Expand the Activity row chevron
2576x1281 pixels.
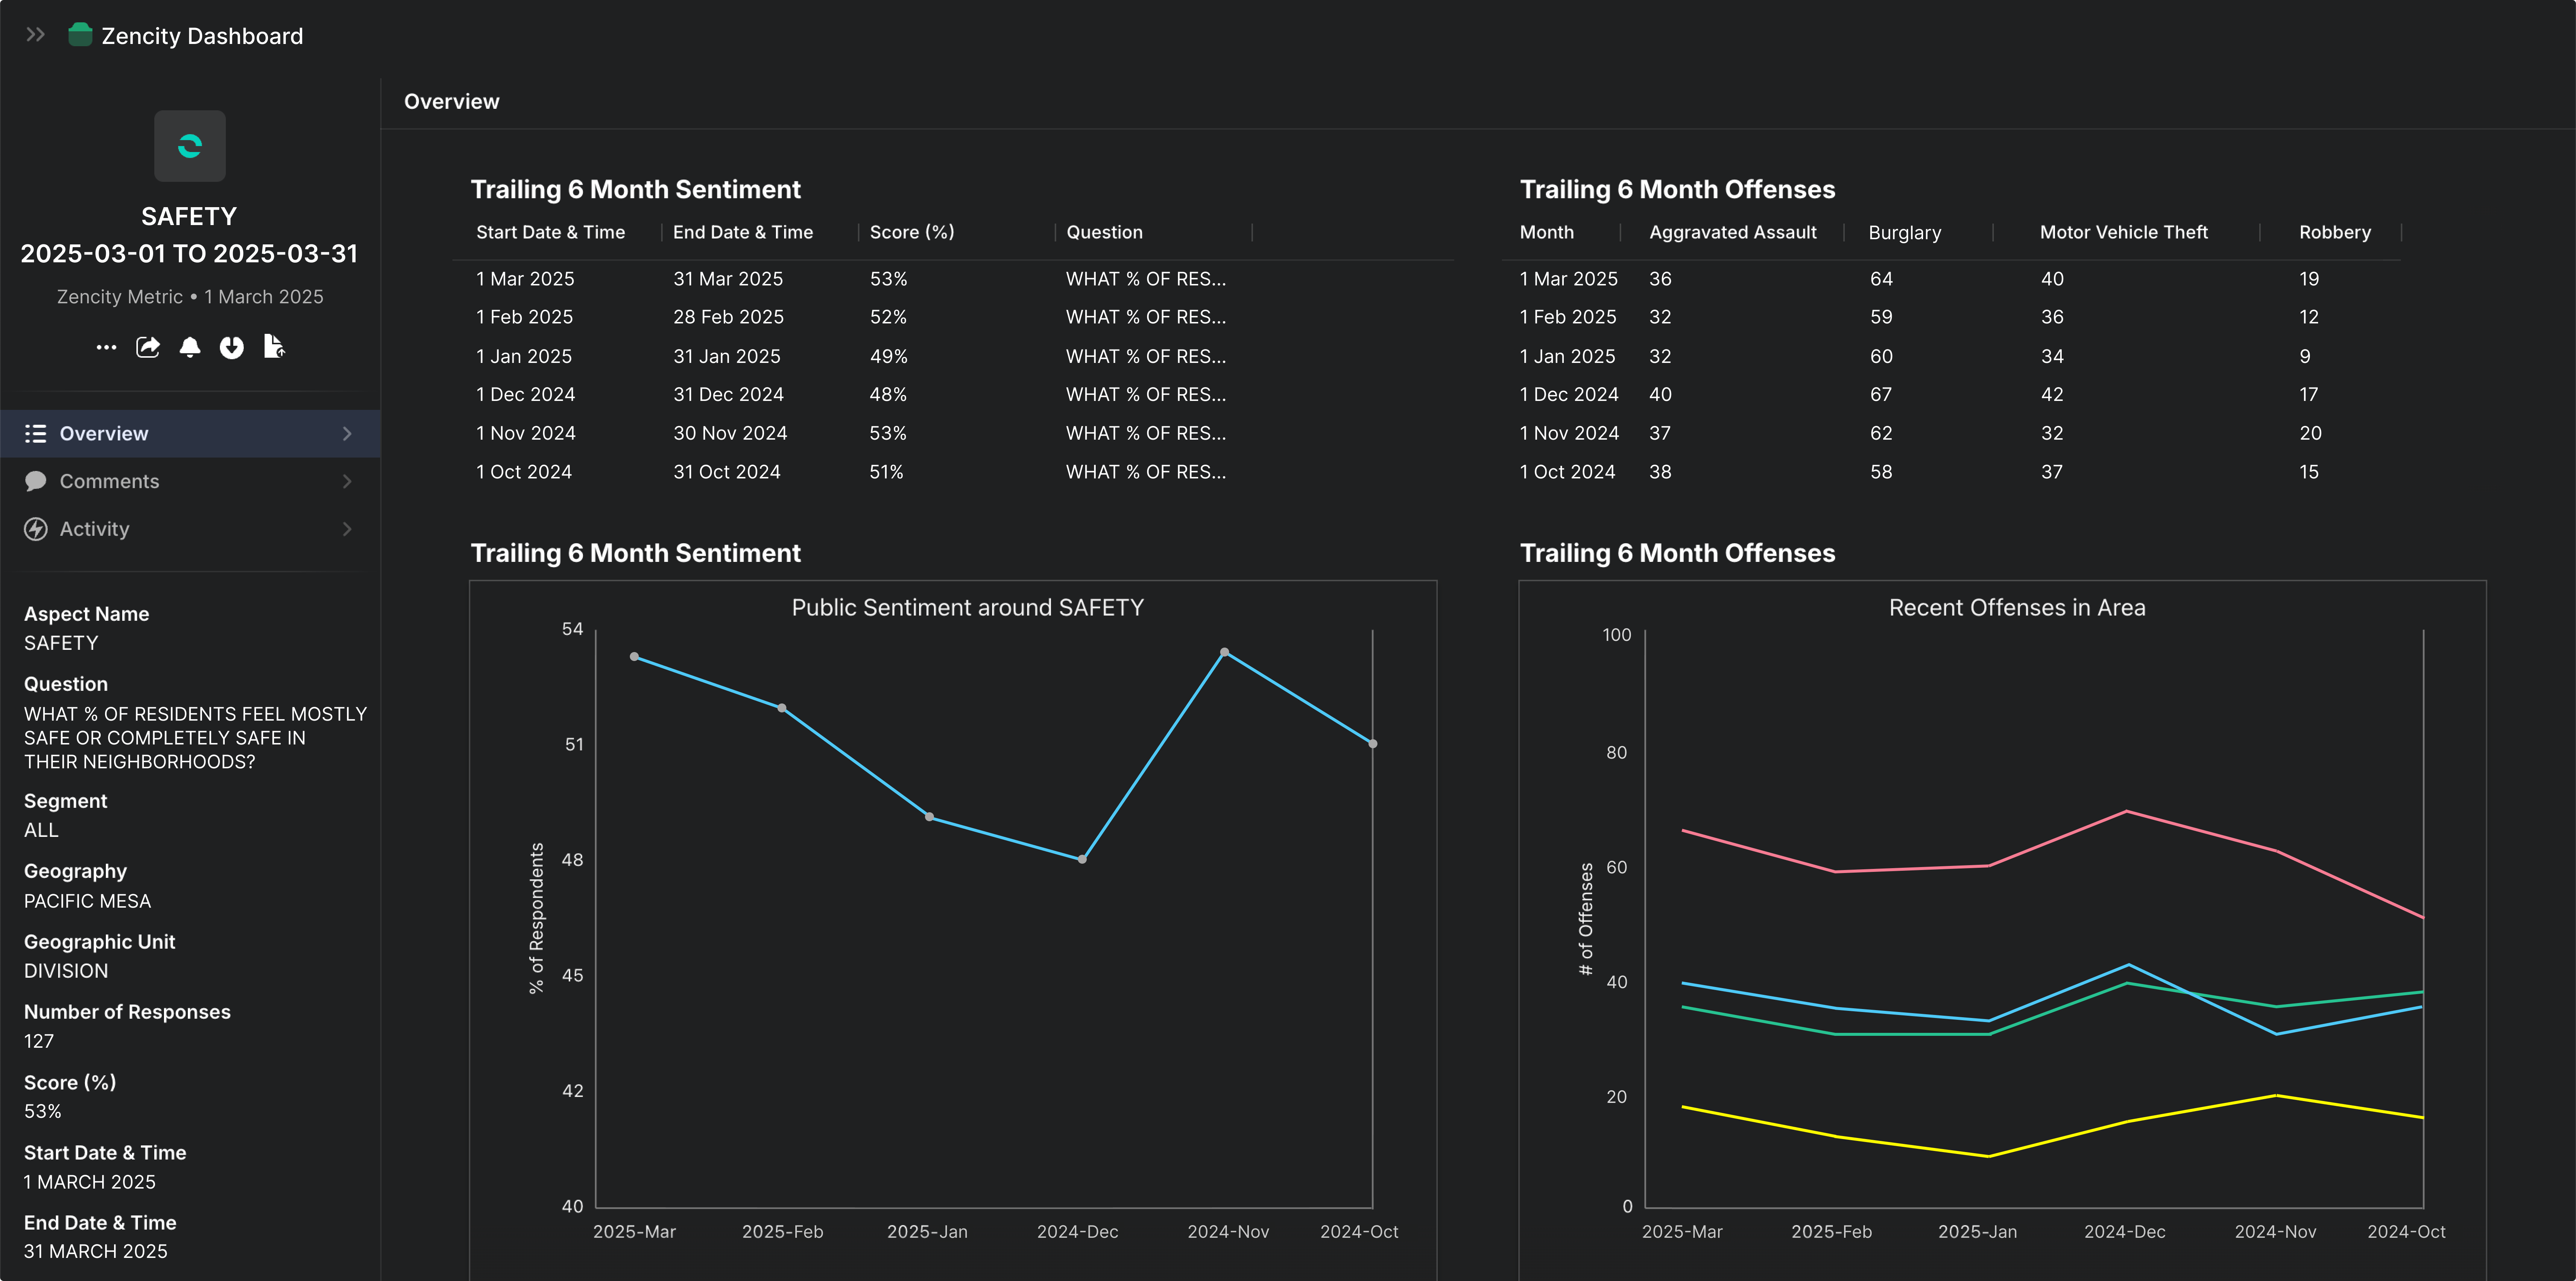[347, 529]
